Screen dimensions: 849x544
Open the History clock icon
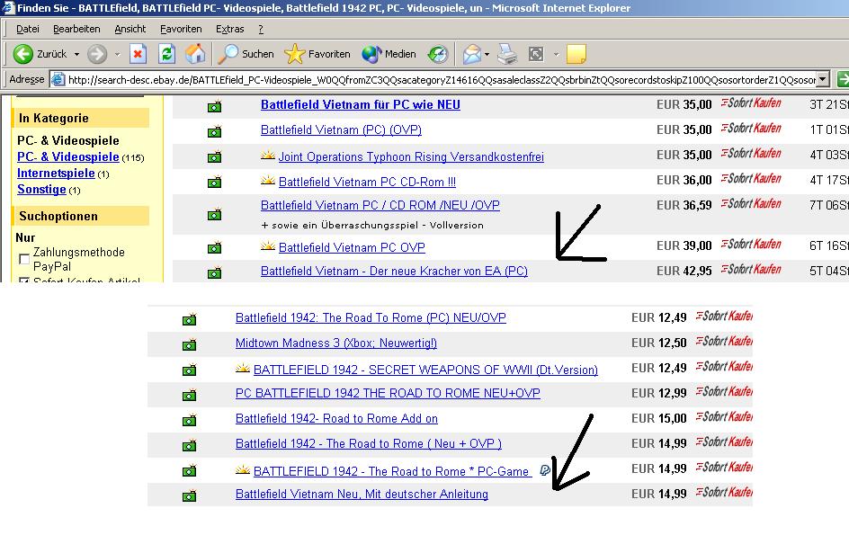click(x=437, y=54)
